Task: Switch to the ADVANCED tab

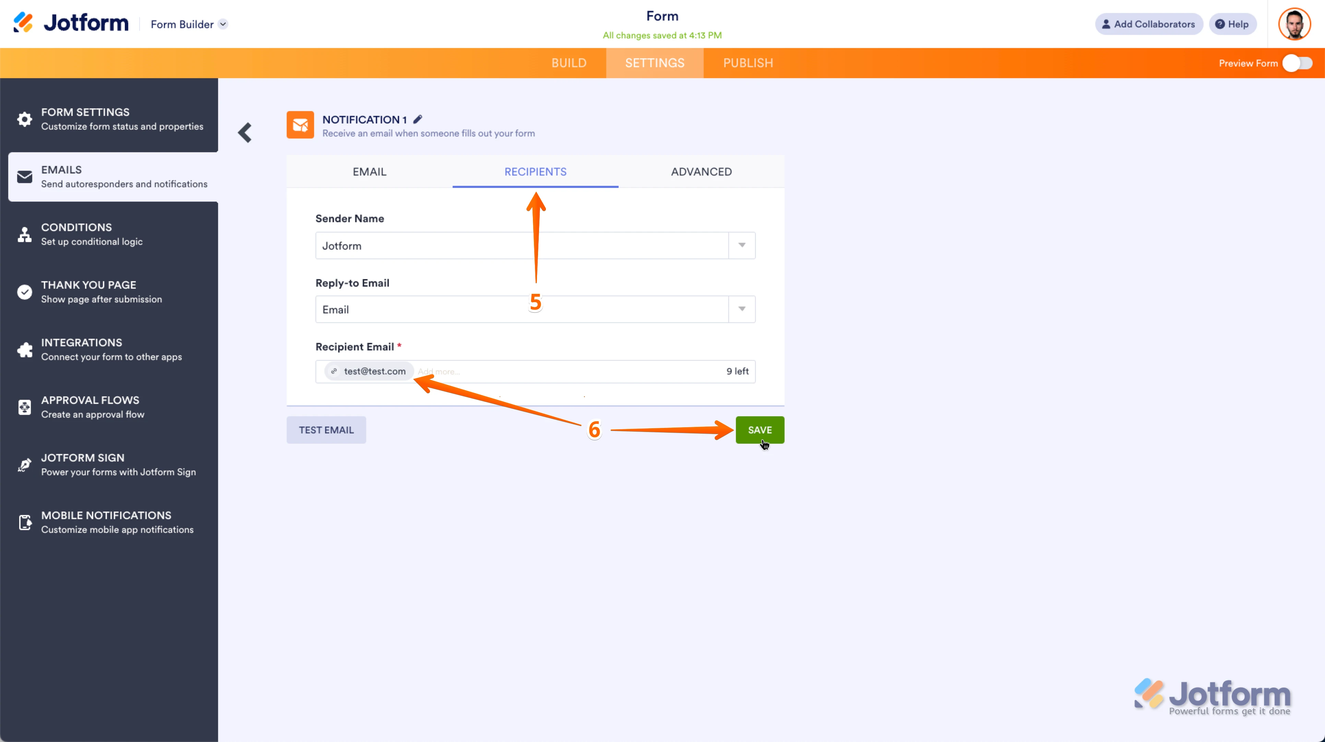Action: click(x=701, y=172)
